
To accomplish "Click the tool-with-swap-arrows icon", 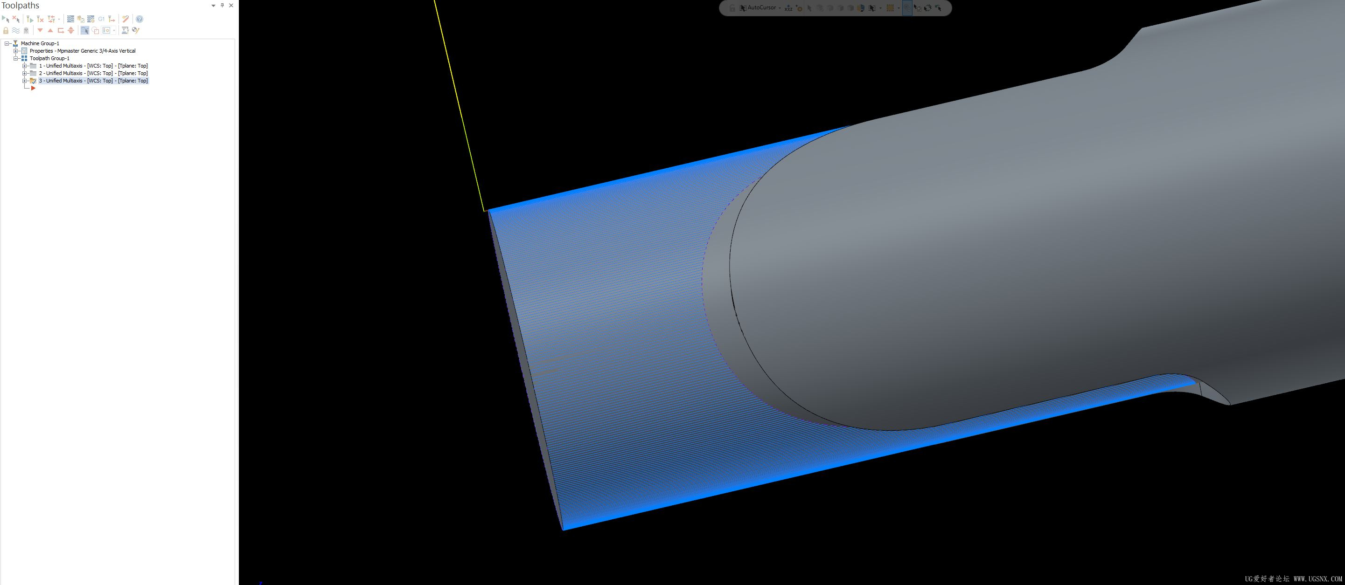I will click(x=51, y=19).
